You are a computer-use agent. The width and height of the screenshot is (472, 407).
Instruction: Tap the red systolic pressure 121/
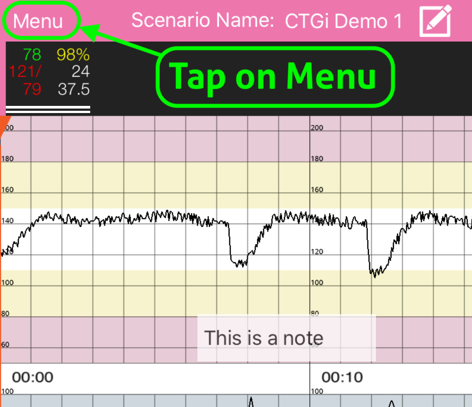click(25, 71)
